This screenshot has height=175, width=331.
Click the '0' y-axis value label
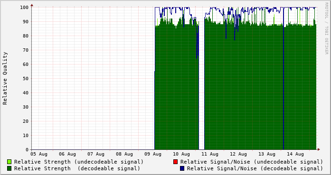pyautogui.click(x=27, y=150)
